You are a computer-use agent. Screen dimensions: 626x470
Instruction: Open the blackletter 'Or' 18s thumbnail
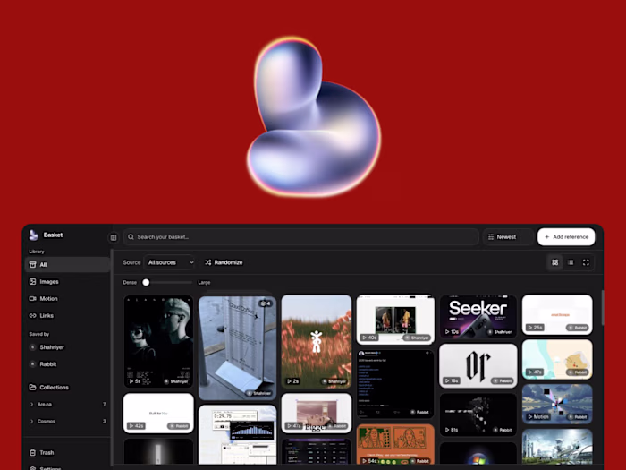coord(478,365)
